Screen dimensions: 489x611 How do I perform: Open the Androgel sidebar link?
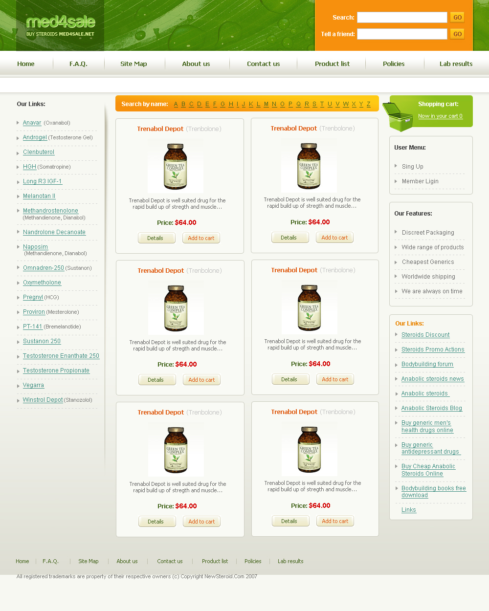pos(35,137)
